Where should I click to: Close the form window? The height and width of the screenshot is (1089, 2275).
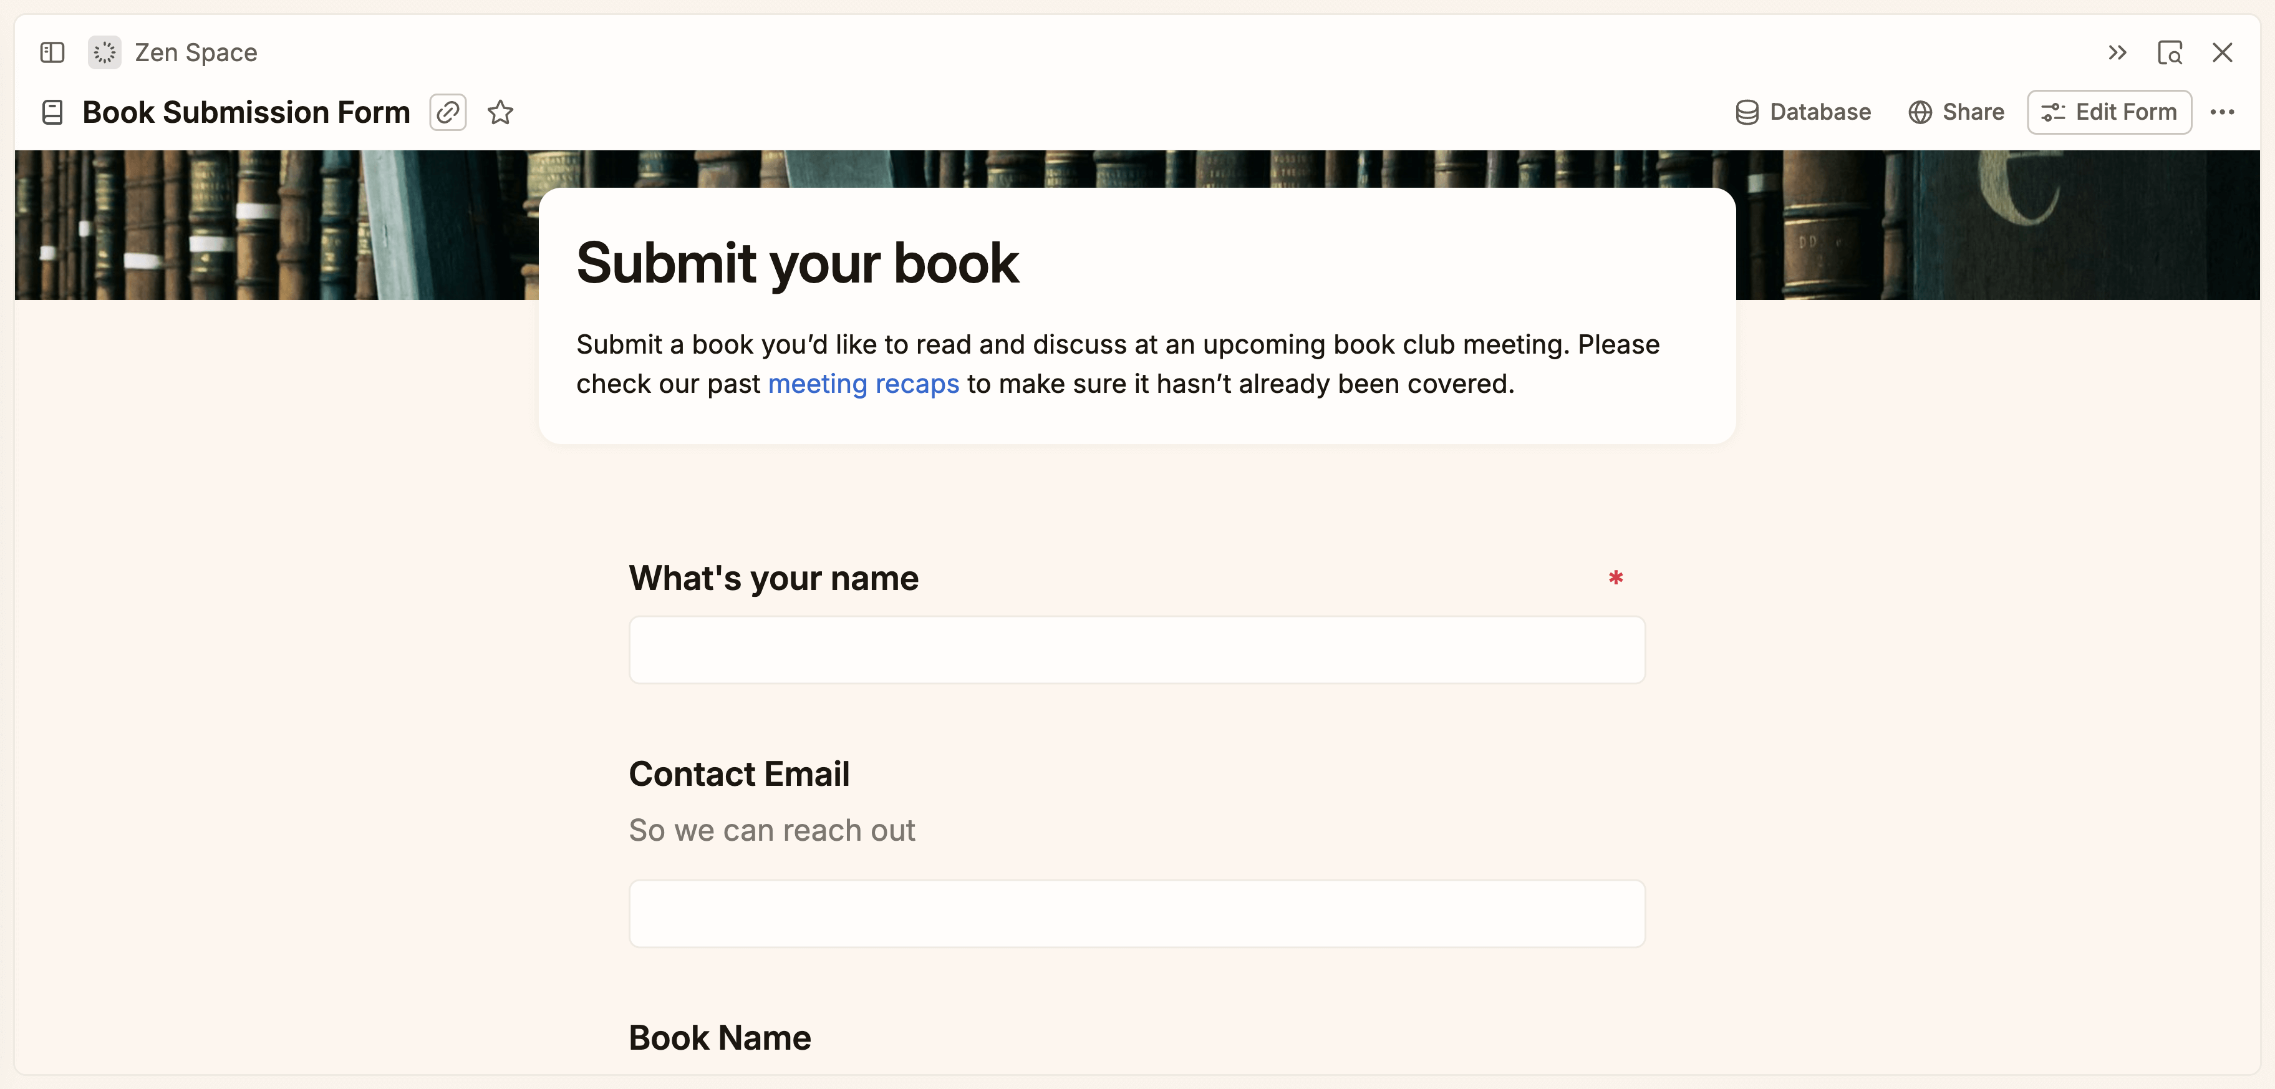[x=2222, y=53]
